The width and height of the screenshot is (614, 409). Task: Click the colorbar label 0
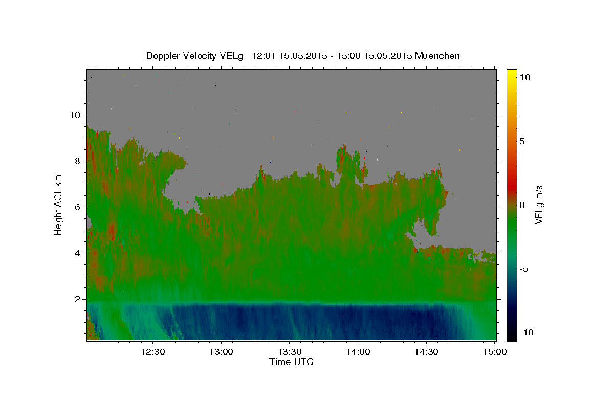tap(522, 205)
